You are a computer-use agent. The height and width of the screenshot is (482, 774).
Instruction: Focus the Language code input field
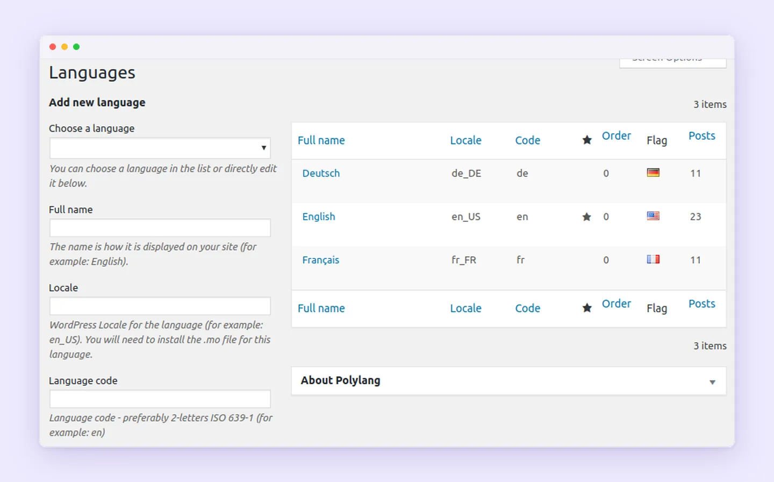(160, 399)
